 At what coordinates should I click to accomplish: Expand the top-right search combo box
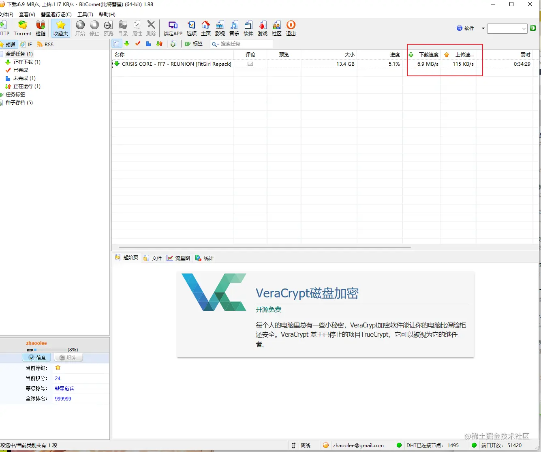[524, 28]
